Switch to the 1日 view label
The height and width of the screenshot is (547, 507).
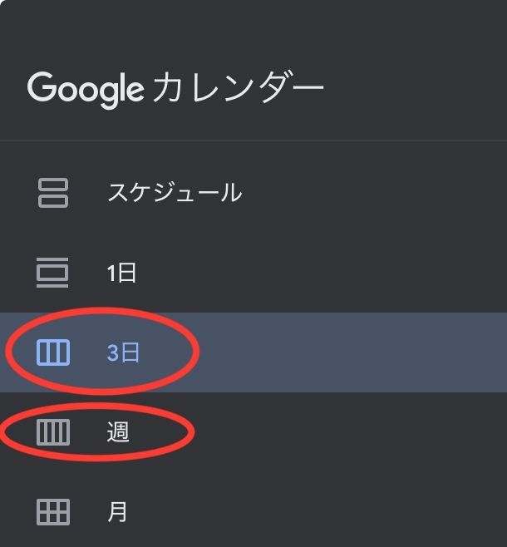[121, 273]
